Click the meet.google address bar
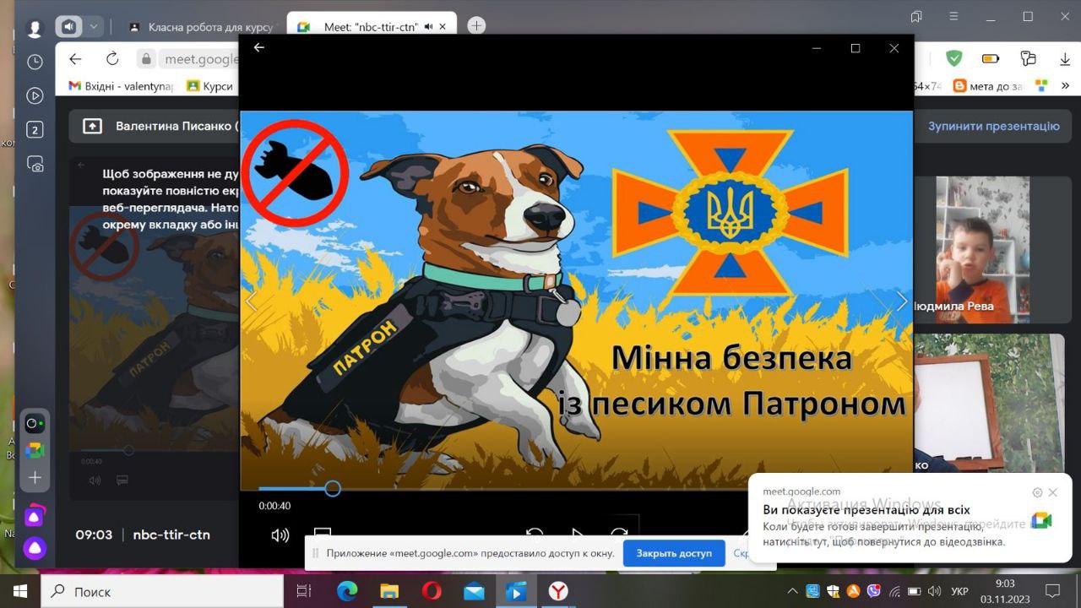This screenshot has width=1081, height=608. point(198,59)
